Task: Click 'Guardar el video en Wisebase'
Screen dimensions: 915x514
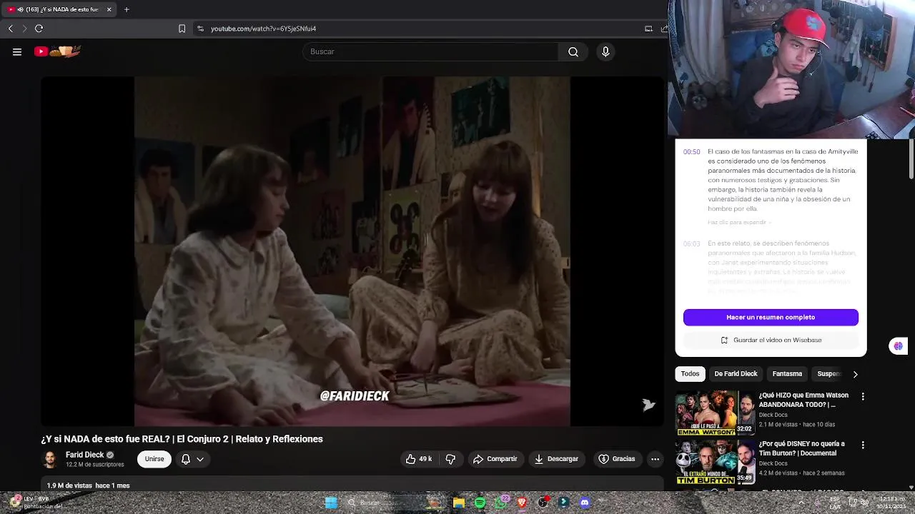Action: click(771, 341)
